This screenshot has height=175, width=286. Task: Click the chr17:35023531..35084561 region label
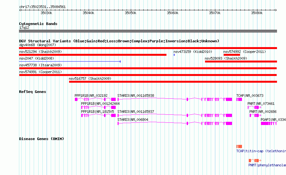point(42,7)
